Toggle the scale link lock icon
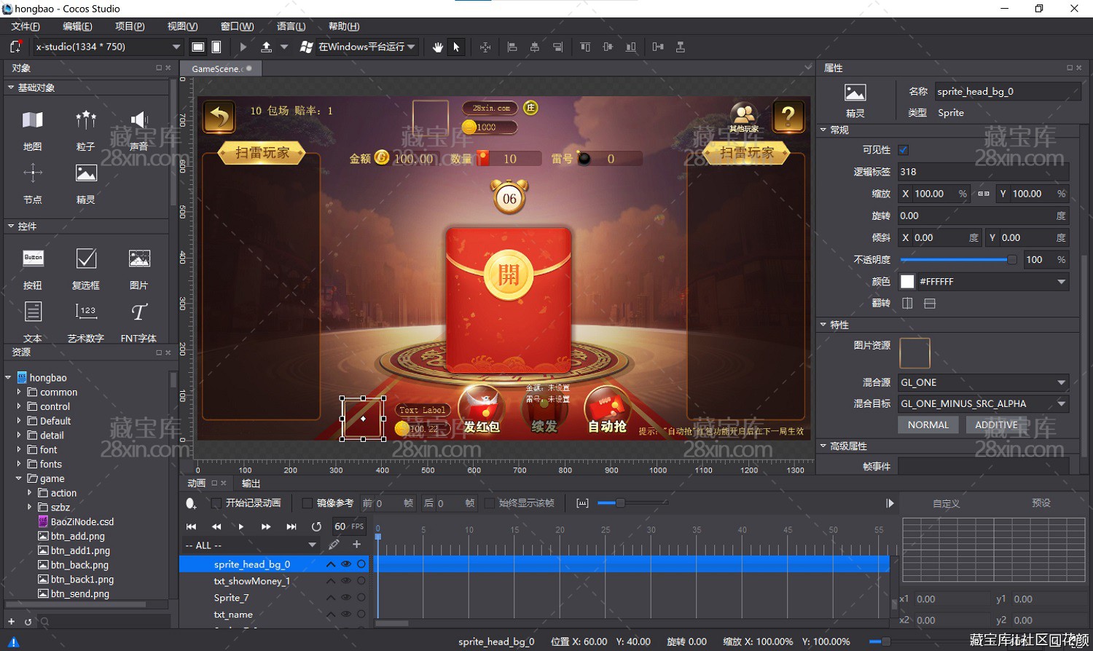 click(984, 194)
